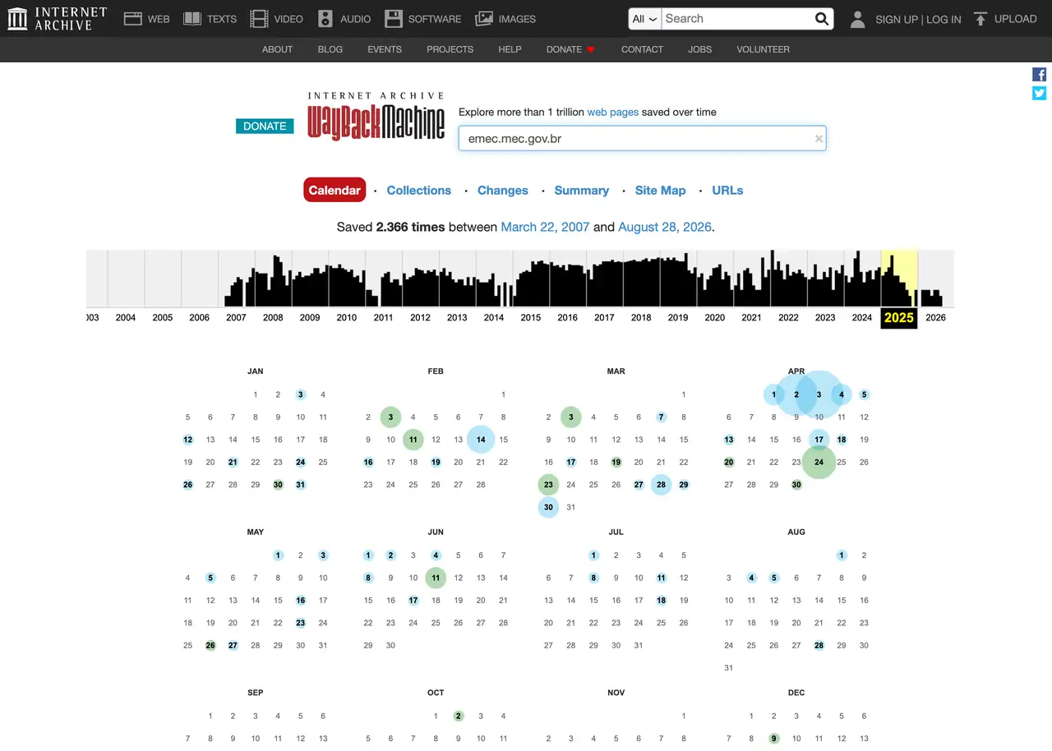Open the Projects menu item

(450, 49)
